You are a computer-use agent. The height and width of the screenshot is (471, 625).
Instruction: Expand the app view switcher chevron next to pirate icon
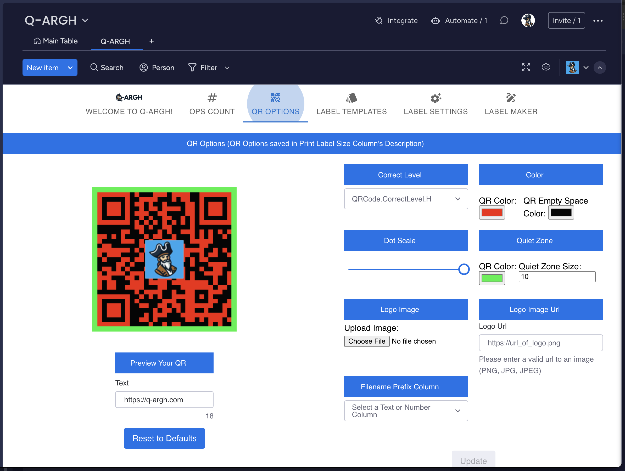586,68
